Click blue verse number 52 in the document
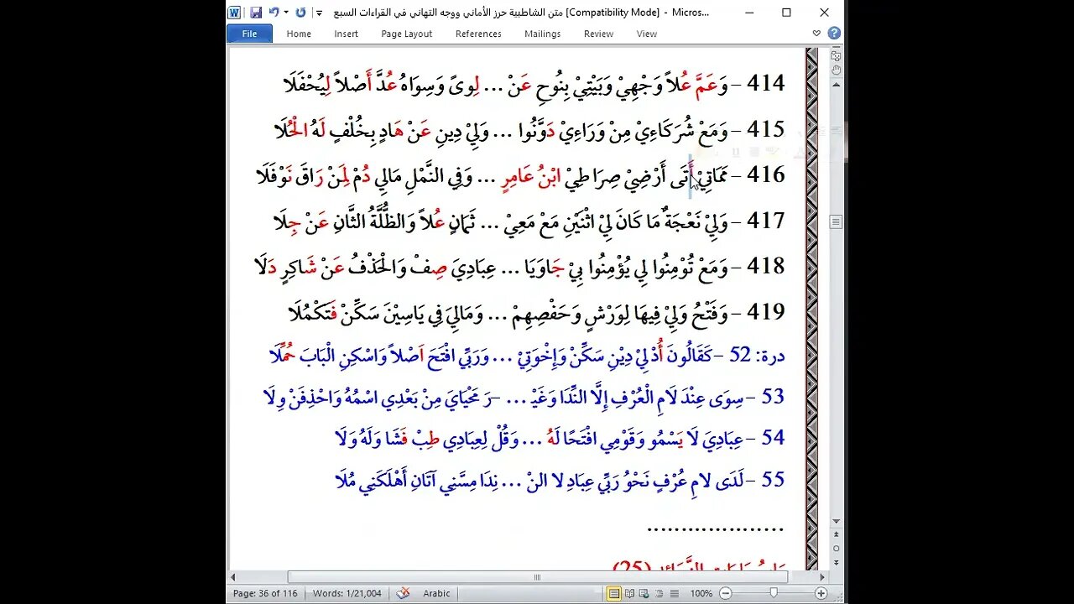This screenshot has width=1074, height=604. (x=740, y=355)
